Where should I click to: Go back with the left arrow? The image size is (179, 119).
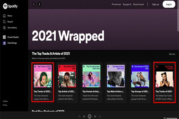(x=34, y=4)
